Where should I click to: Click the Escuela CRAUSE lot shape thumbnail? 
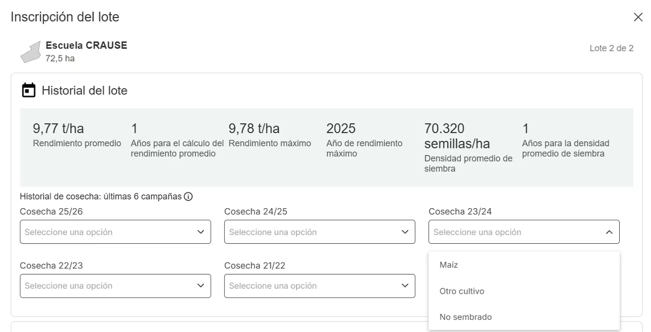31,52
